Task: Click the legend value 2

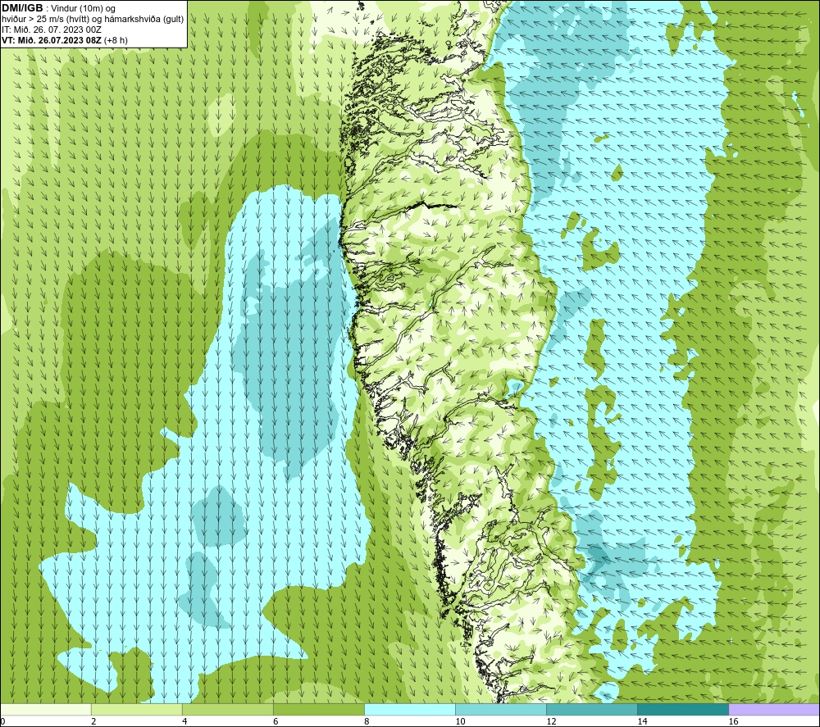Action: [x=93, y=722]
